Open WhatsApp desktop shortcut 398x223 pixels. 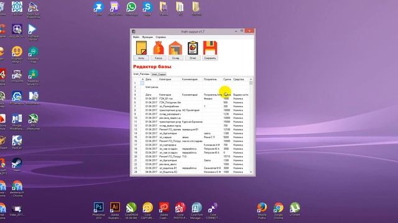pos(131,9)
